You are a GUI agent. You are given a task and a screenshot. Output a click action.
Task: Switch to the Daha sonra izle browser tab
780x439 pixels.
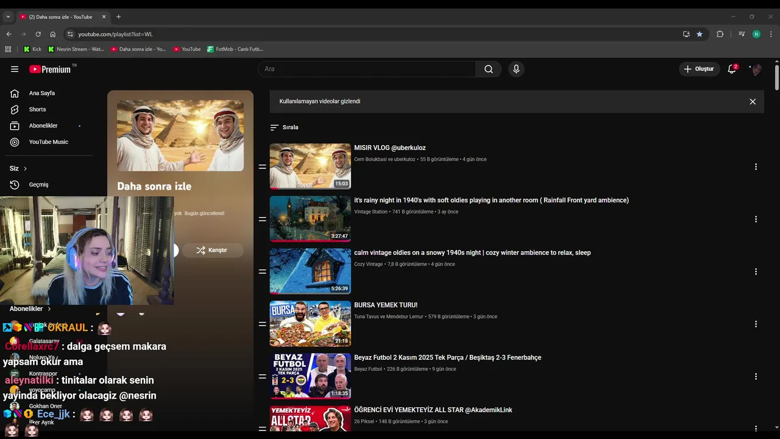tap(62, 16)
